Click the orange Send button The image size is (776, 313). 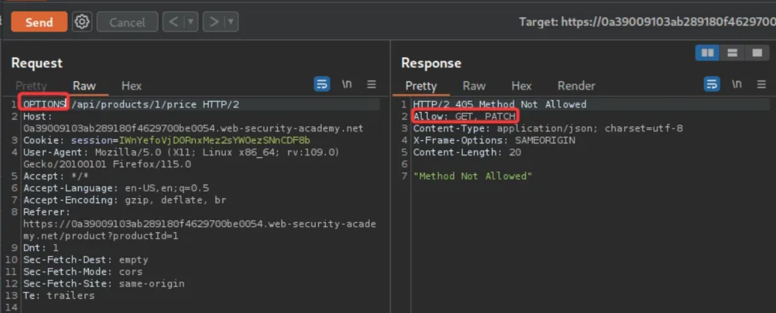[x=39, y=23]
